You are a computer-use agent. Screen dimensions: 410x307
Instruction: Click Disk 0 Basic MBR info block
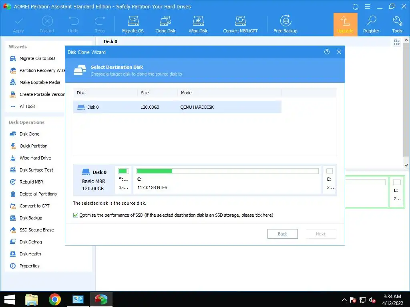94,180
